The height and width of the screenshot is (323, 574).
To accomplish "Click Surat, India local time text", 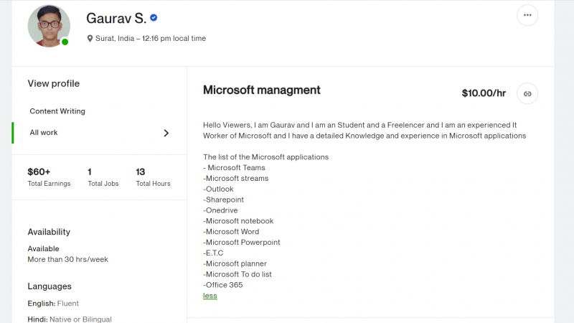I will pos(151,39).
